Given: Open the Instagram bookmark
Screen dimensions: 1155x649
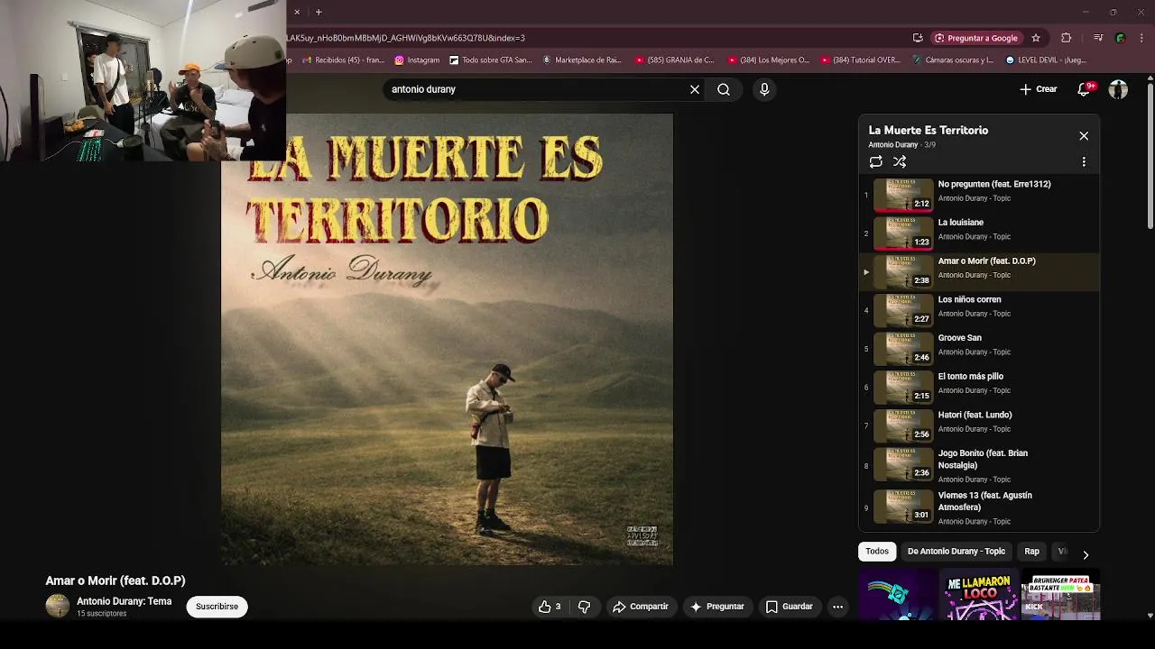Looking at the screenshot, I should (417, 60).
